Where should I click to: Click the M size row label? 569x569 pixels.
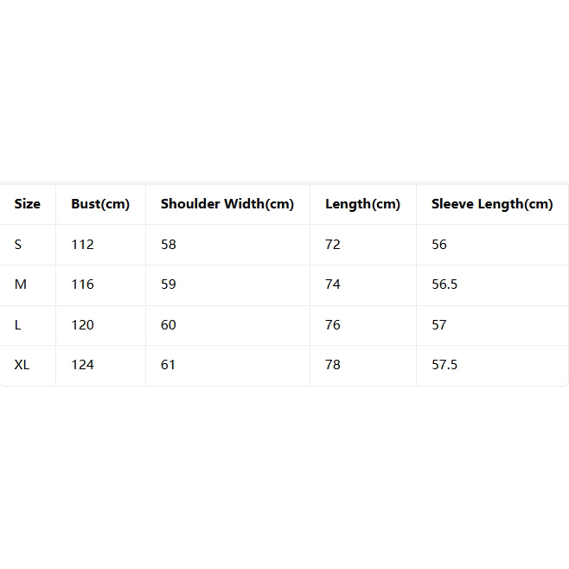pos(21,284)
